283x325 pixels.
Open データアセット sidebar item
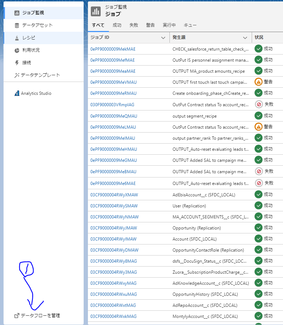[43, 25]
